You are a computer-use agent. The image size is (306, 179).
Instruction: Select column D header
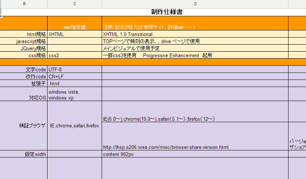(x=195, y=4)
